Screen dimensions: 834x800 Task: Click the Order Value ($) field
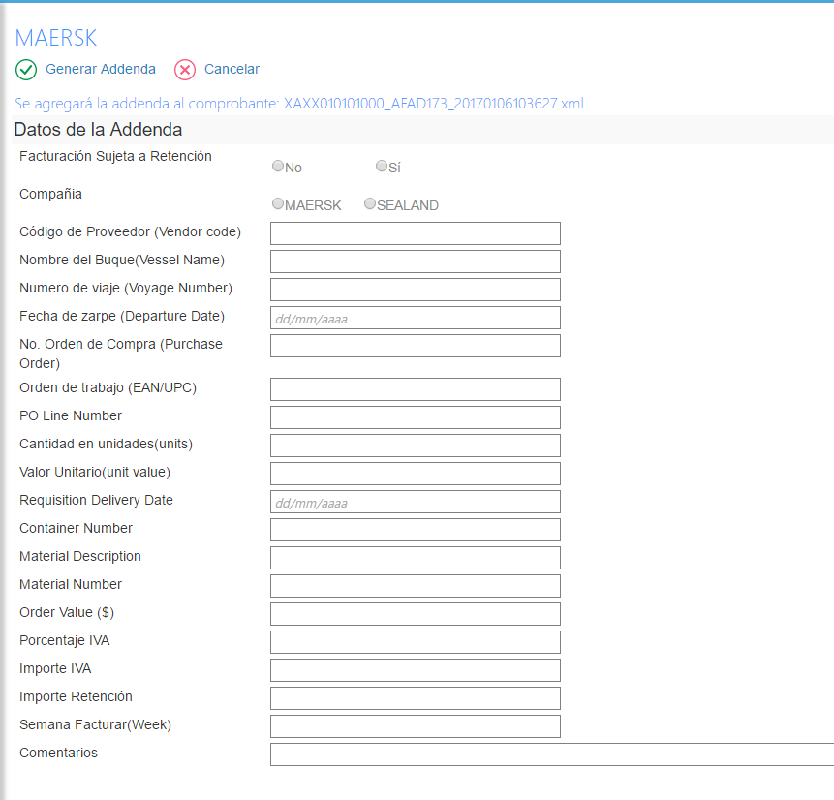point(416,614)
